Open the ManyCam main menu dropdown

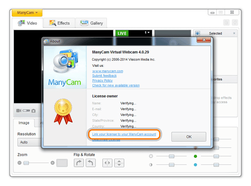pyautogui.click(x=27, y=13)
